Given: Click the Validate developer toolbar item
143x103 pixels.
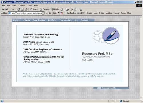Looking at the screenshot, I should (x=109, y=13).
